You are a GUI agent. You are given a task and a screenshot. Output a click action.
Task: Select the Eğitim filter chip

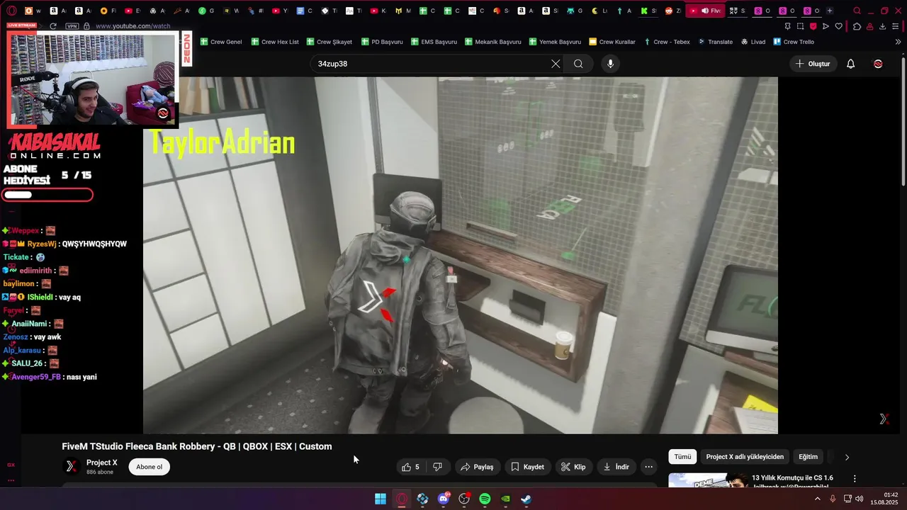(808, 457)
